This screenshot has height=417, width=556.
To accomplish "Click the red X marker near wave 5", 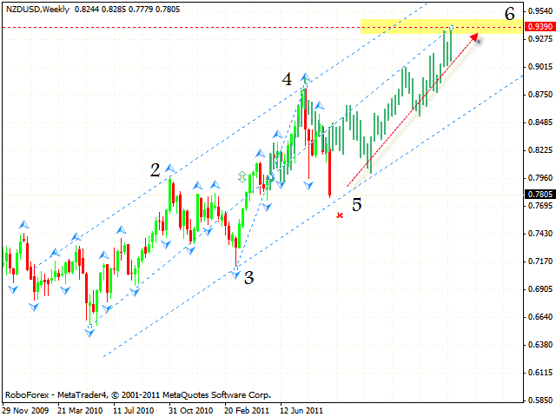I will [340, 215].
